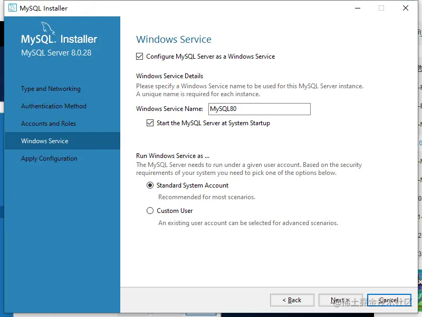Uncheck Configure MySQL Server as a Windows Service
Image resolution: width=422 pixels, height=317 pixels.
[x=139, y=57]
